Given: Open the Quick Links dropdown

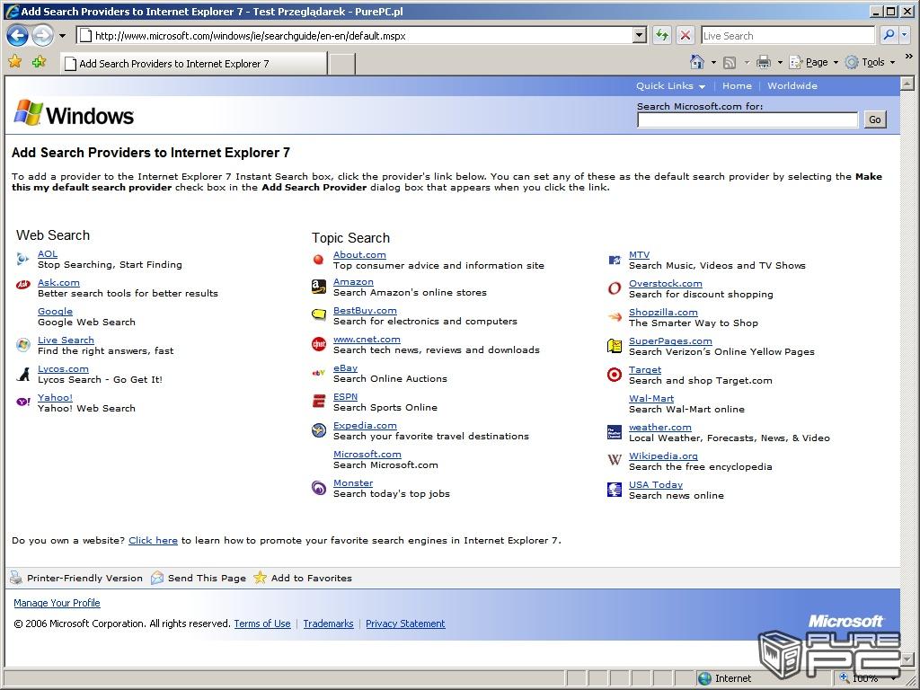Looking at the screenshot, I should tap(670, 85).
